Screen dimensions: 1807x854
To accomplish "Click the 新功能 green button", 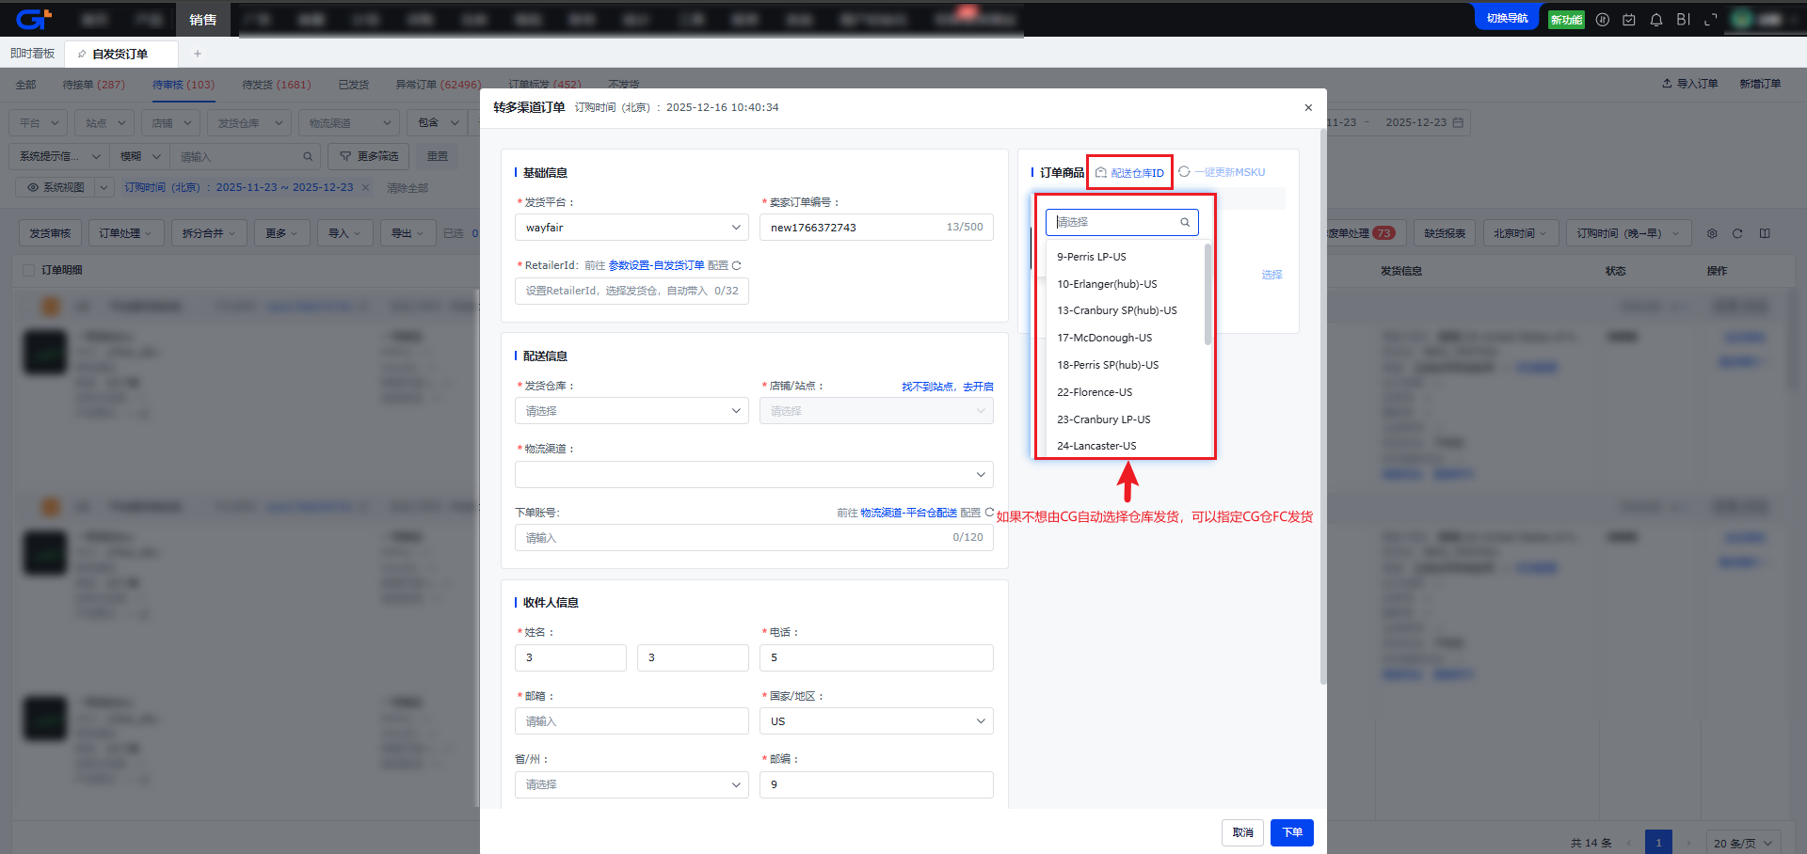I will [x=1566, y=20].
